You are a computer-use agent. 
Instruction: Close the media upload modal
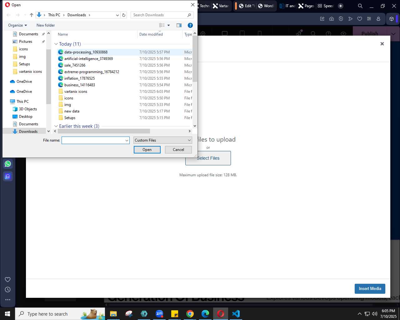(x=382, y=44)
